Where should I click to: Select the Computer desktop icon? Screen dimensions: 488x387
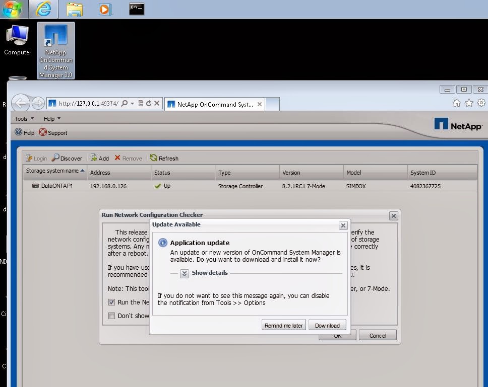[18, 40]
